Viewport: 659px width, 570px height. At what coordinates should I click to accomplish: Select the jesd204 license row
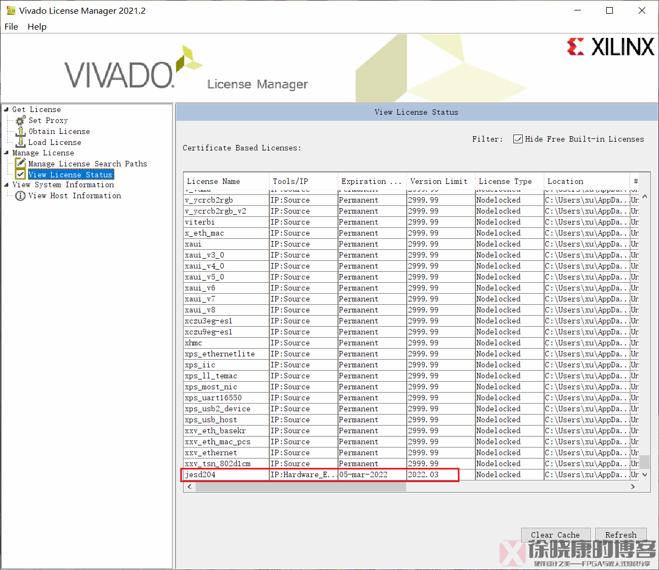coord(411,474)
